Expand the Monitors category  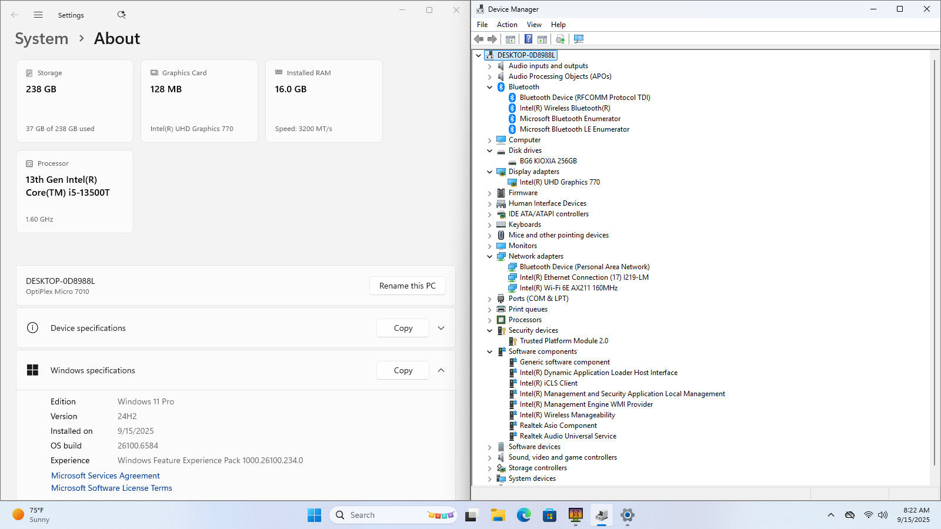(x=490, y=246)
